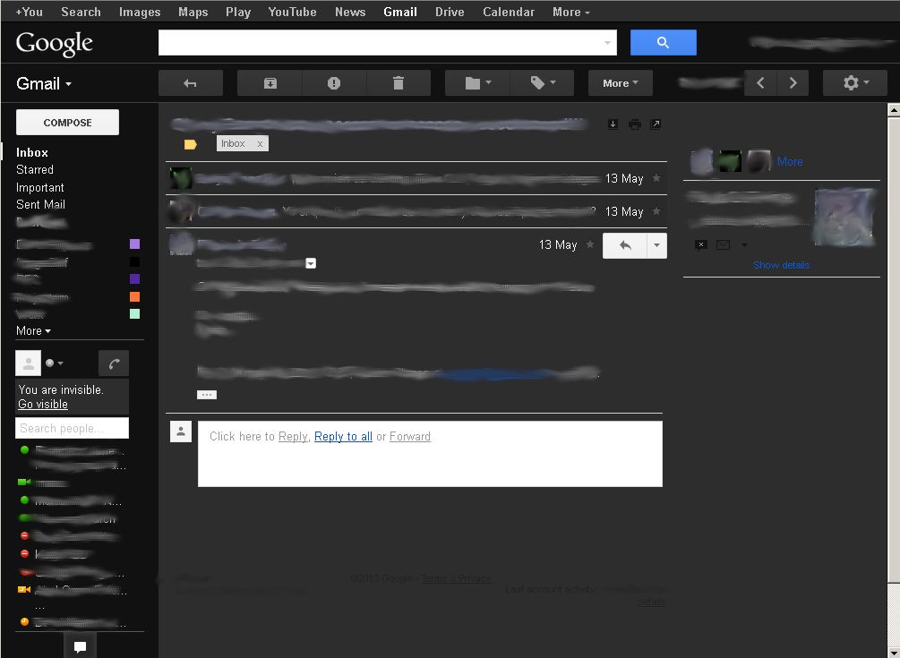The image size is (900, 658).
Task: Click the Reply arrow on the open message
Action: 624,244
